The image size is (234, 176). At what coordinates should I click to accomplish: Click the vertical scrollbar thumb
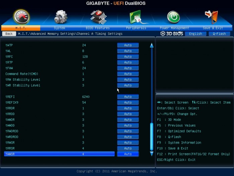152,137
